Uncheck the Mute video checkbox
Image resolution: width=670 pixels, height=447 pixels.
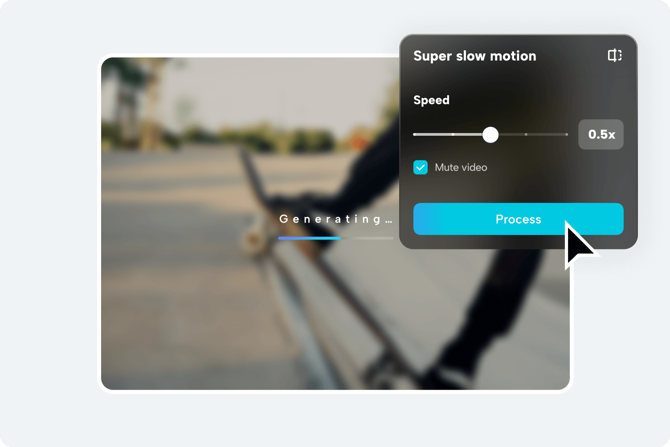point(421,167)
